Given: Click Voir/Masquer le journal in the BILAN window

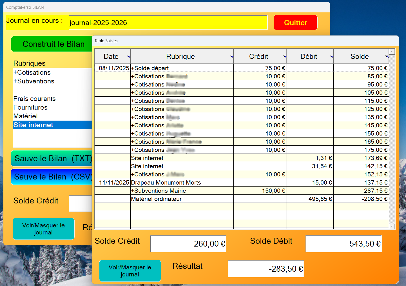Looking at the screenshot, I should pos(43,229).
